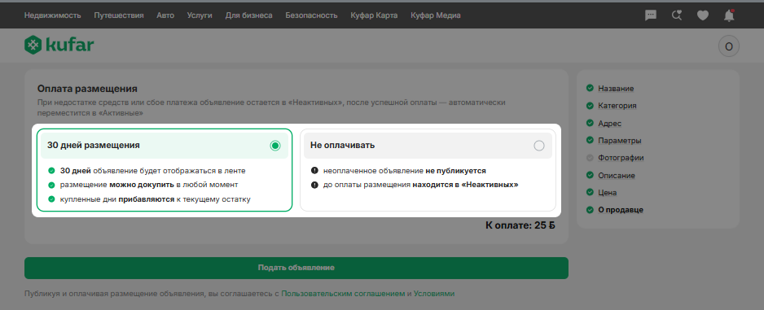Jump to the Название step
The width and height of the screenshot is (764, 310).
[616, 89]
